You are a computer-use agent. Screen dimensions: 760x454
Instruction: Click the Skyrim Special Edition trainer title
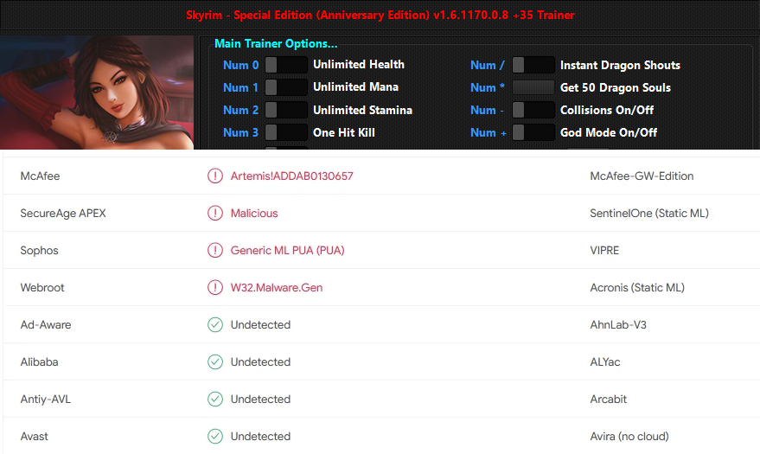380,15
